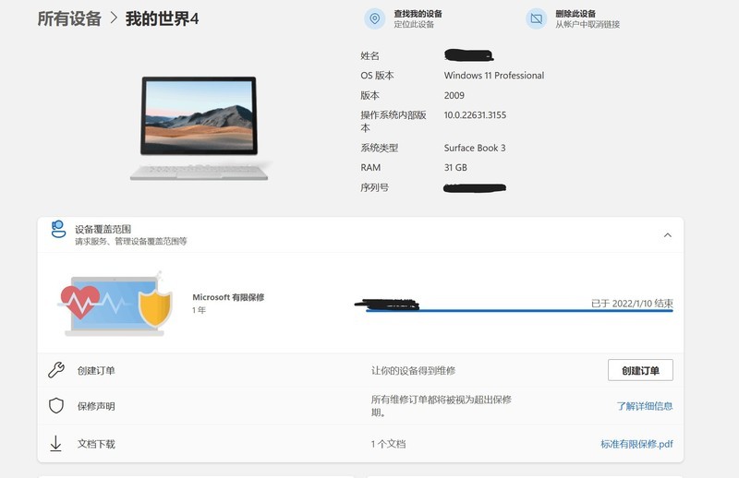Collapse the 设备覆盖范围 section chevron
739x478 pixels.
point(668,235)
